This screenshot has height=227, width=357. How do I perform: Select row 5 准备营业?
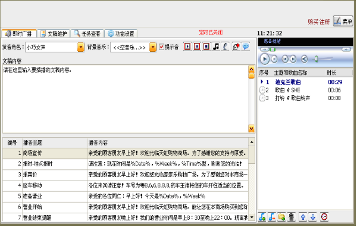coord(126,196)
